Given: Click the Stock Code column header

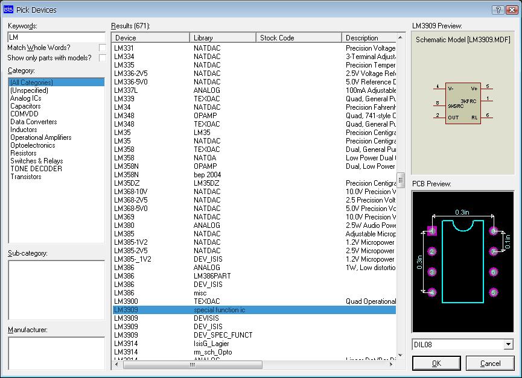Looking at the screenshot, I should 299,37.
